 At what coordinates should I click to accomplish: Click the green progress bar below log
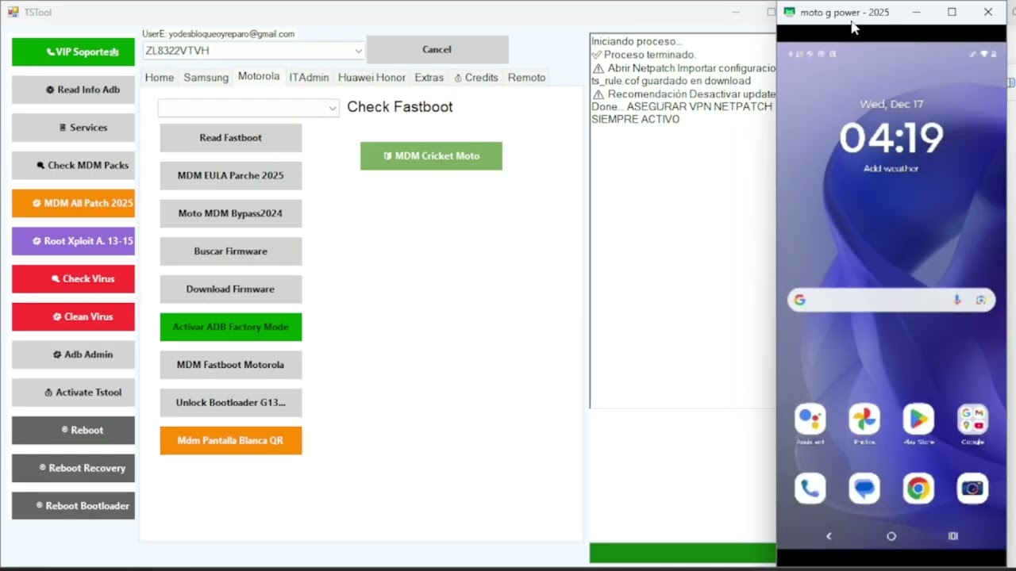point(683,554)
